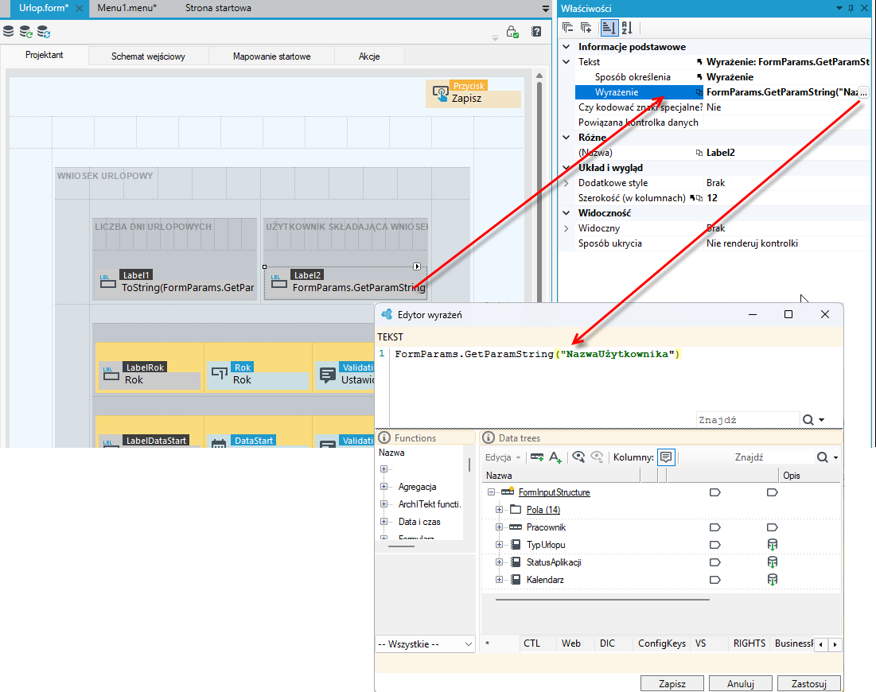Screen dimensions: 876x692
Task: Switch to the Mapowanie startowe tab
Action: point(271,56)
